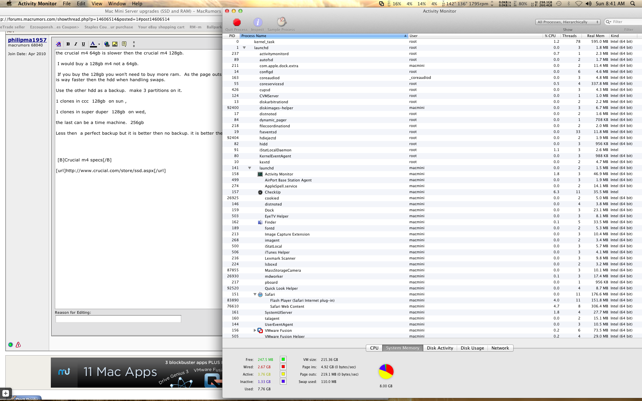
Task: Click the insert link globe icon
Action: coord(107,44)
